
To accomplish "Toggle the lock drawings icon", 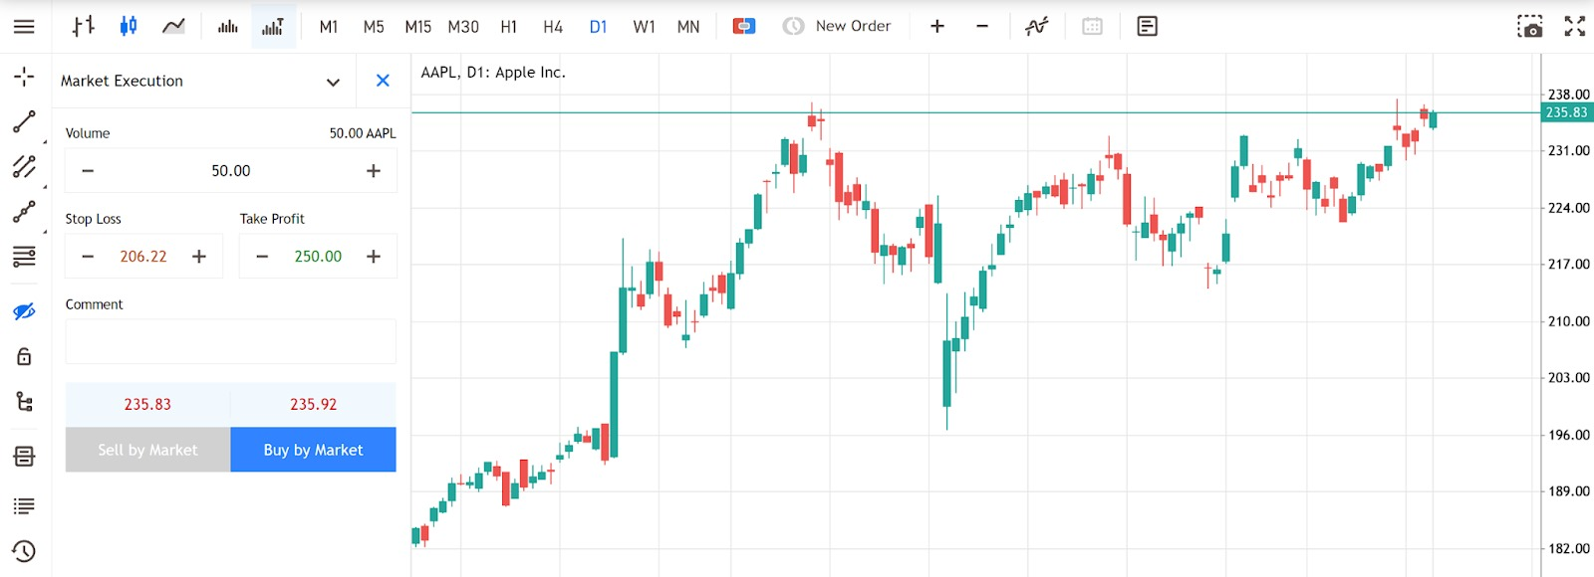I will pyautogui.click(x=24, y=356).
